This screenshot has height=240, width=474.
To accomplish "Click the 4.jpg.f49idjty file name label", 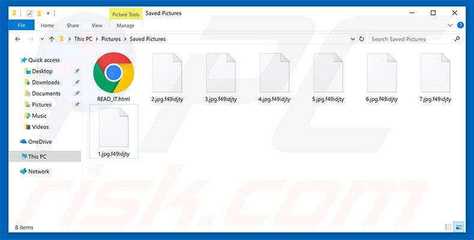I will tap(274, 99).
